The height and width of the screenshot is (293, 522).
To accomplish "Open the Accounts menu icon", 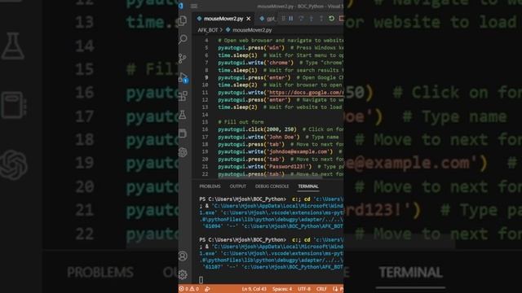I will 183,256.
